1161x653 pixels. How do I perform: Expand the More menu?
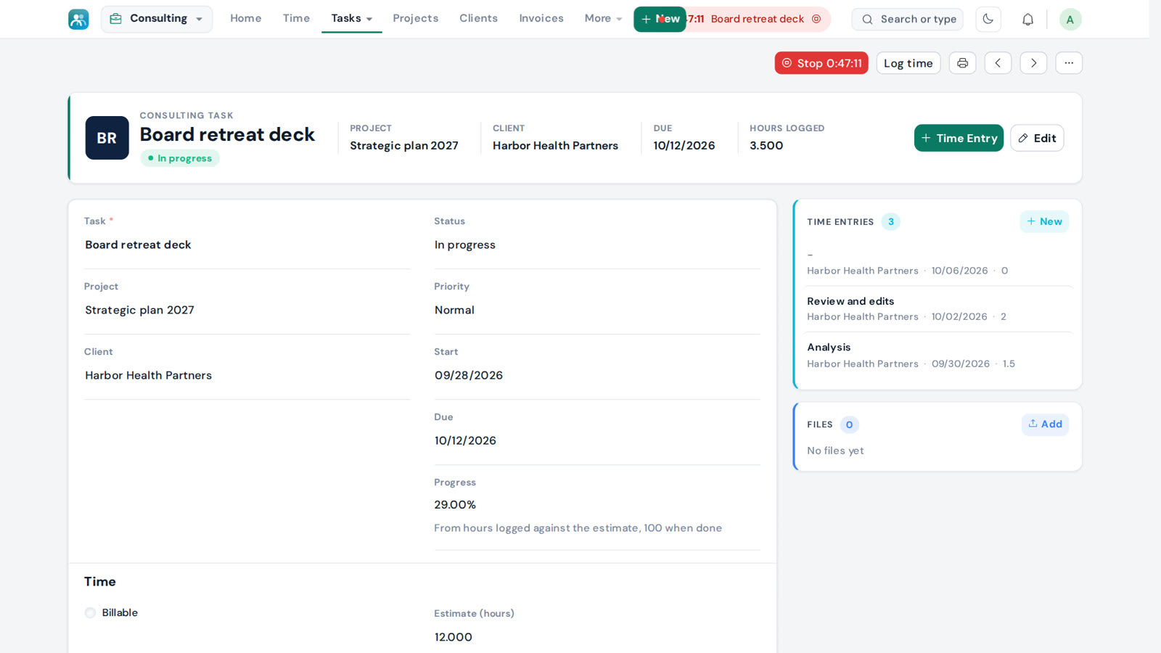(603, 18)
